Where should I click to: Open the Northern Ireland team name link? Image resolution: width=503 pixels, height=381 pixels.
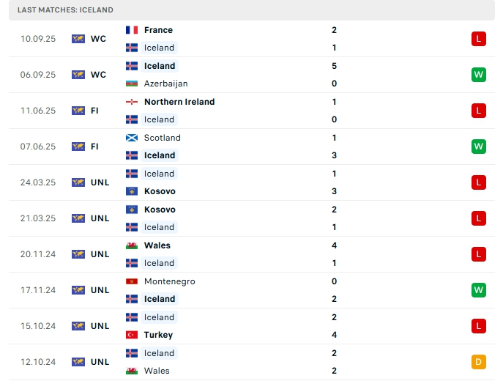[x=179, y=102]
